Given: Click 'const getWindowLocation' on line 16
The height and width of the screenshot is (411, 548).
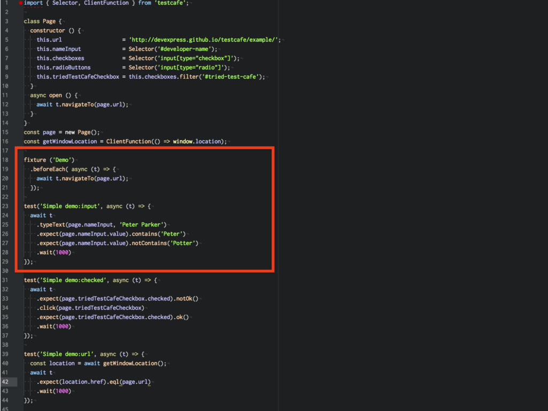Looking at the screenshot, I should point(60,141).
